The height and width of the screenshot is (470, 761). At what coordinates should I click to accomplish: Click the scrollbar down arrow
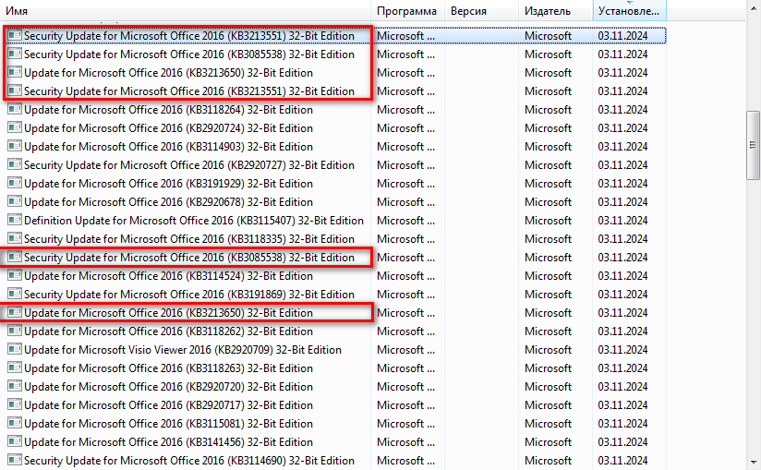click(x=753, y=463)
